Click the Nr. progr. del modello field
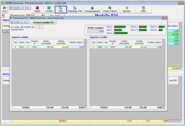 [40, 27]
